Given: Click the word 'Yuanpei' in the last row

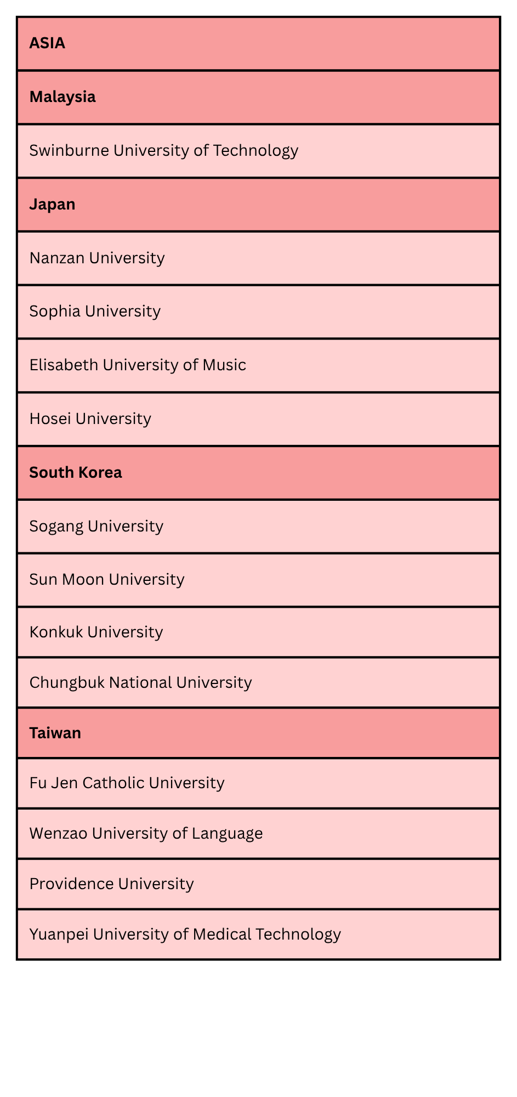Looking at the screenshot, I should coord(59,934).
